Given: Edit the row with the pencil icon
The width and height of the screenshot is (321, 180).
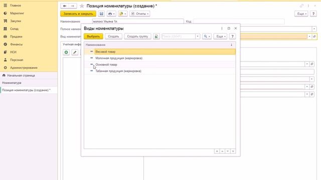Looking at the screenshot, I should point(75,52).
